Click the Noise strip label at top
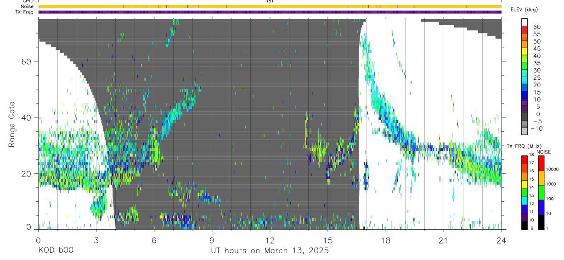This screenshot has width=564, height=260. click(x=28, y=6)
